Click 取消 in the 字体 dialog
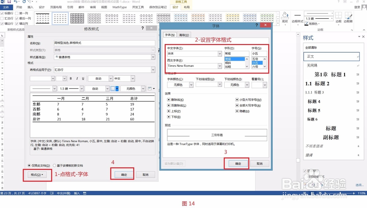This screenshot has height=208, width=367. 259,164
